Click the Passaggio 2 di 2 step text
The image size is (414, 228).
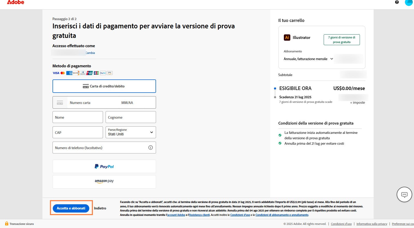[x=64, y=19]
